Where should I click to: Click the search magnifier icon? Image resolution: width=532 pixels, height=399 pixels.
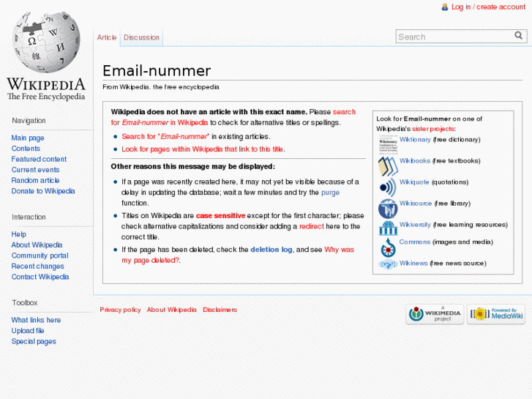click(518, 36)
